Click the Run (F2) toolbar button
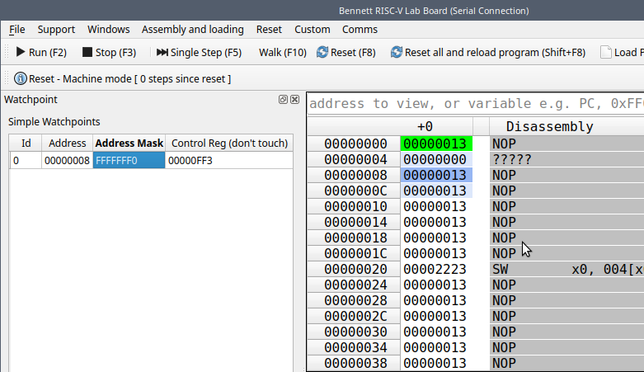Screen dimensions: 644x372 41,52
